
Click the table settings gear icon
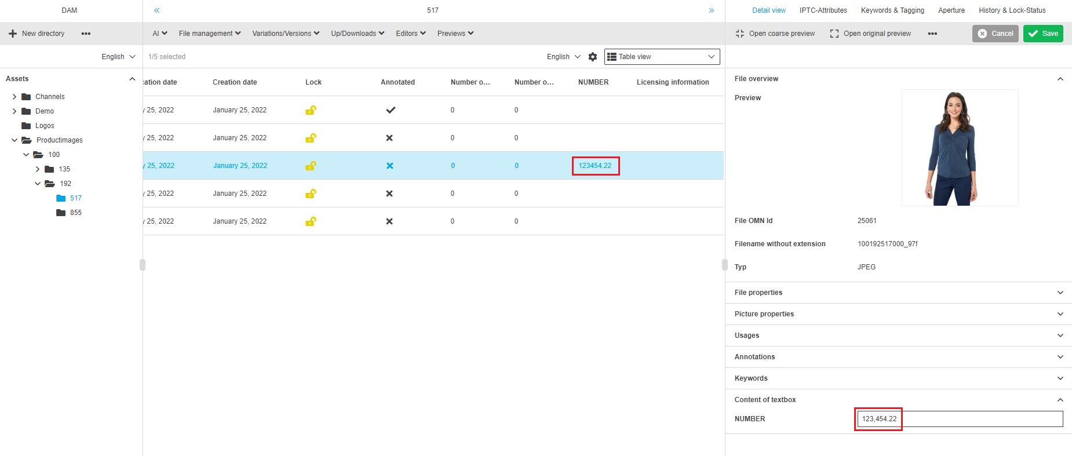point(592,57)
